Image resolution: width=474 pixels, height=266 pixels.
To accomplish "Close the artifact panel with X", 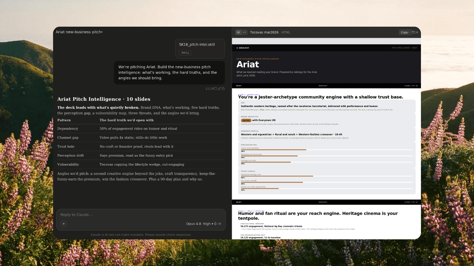I will (417, 32).
